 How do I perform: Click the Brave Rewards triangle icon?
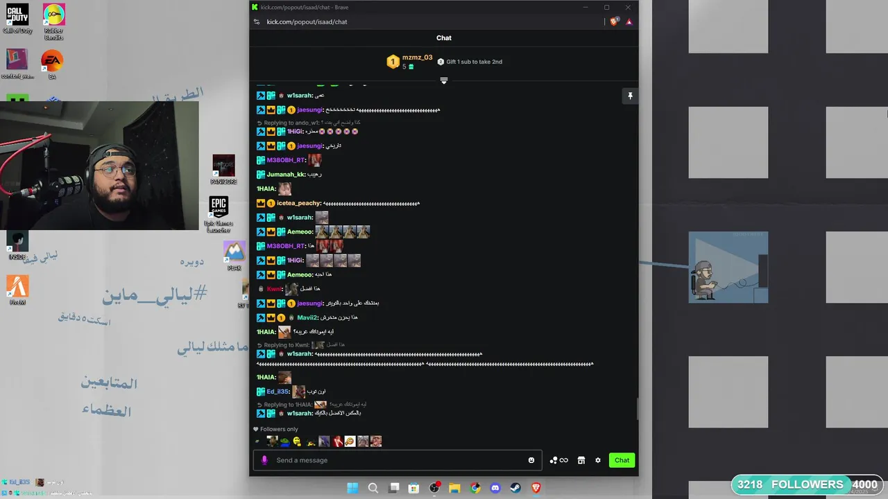coord(629,21)
